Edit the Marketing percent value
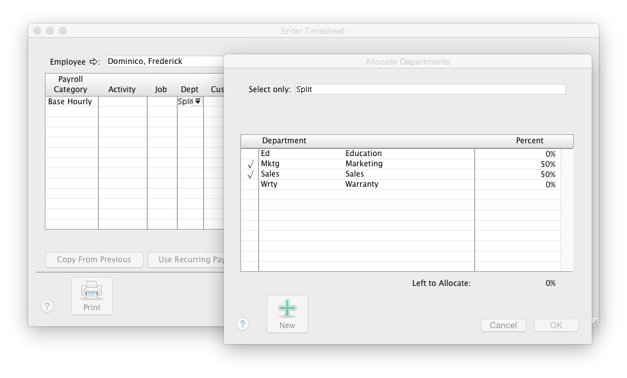The height and width of the screenshot is (378, 627). pyautogui.click(x=516, y=164)
